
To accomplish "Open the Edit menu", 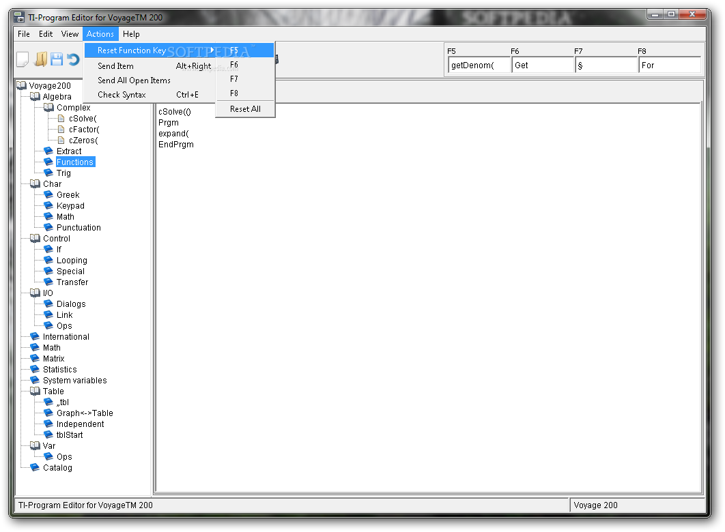I will tap(45, 33).
